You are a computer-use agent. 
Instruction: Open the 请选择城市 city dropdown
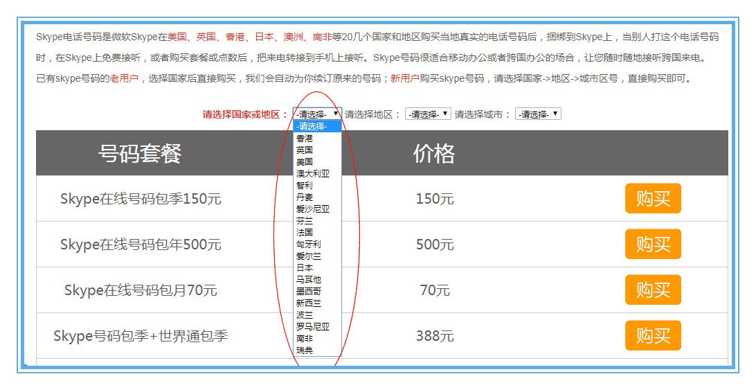point(538,114)
